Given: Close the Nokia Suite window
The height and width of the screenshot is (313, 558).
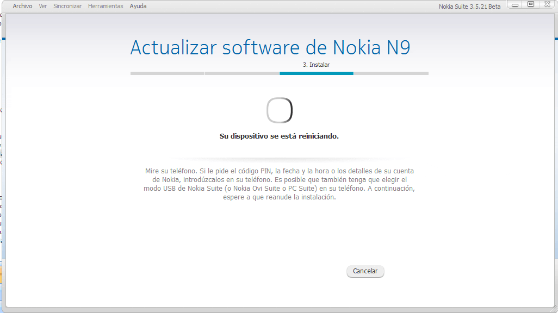Looking at the screenshot, I should tap(548, 4).
